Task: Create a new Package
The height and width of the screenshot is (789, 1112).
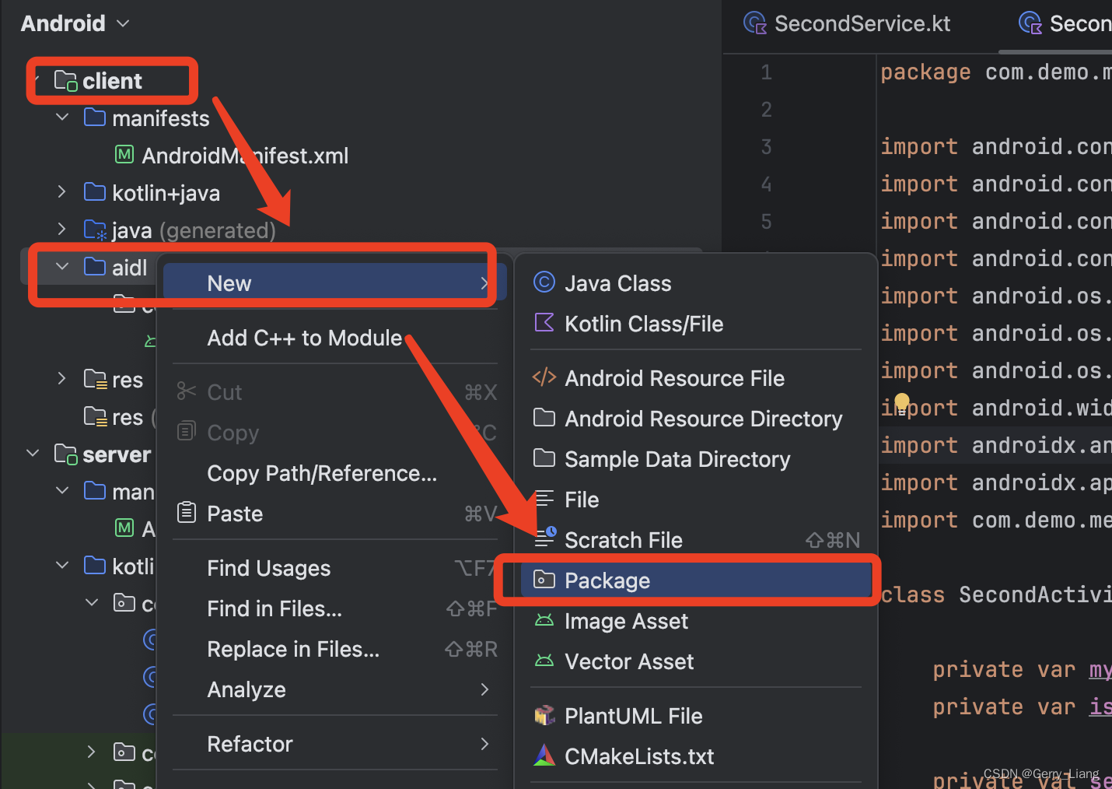Action: 696,580
